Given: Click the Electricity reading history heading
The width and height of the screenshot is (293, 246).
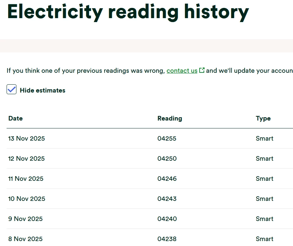Looking at the screenshot, I should pos(128,12).
